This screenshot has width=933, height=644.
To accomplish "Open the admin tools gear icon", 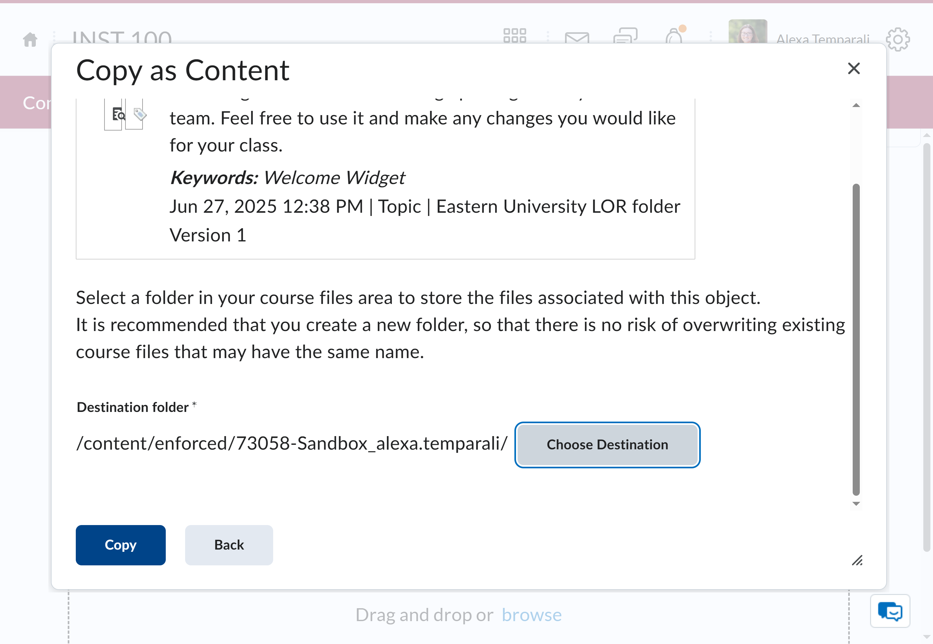I will [x=898, y=40].
